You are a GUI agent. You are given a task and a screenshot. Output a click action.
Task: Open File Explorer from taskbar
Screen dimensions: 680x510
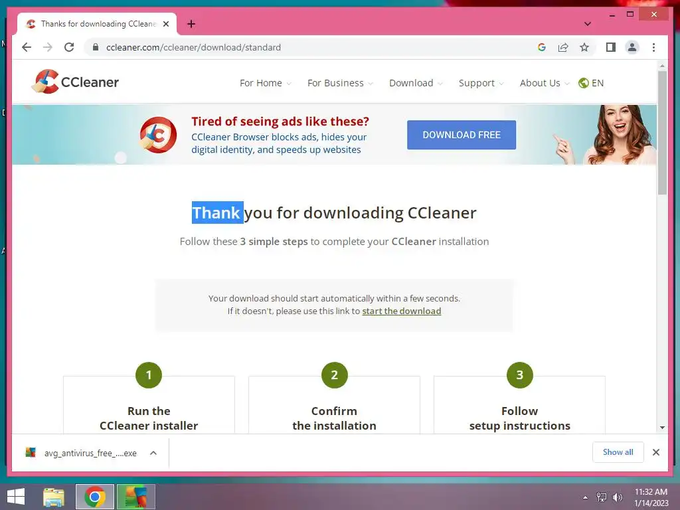[x=54, y=497]
